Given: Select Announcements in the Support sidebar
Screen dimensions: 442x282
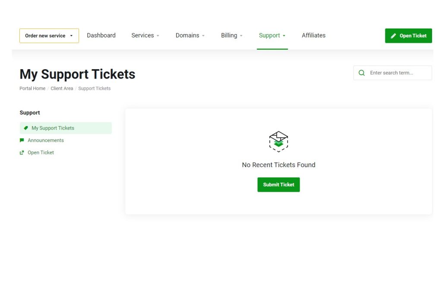Looking at the screenshot, I should (x=45, y=140).
